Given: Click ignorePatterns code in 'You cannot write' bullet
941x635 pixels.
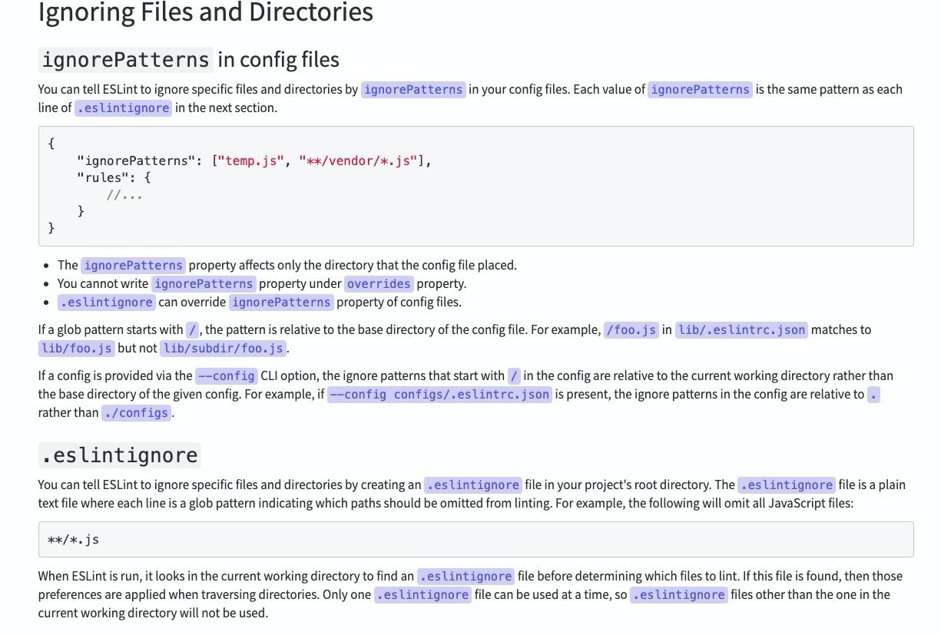Looking at the screenshot, I should point(204,283).
